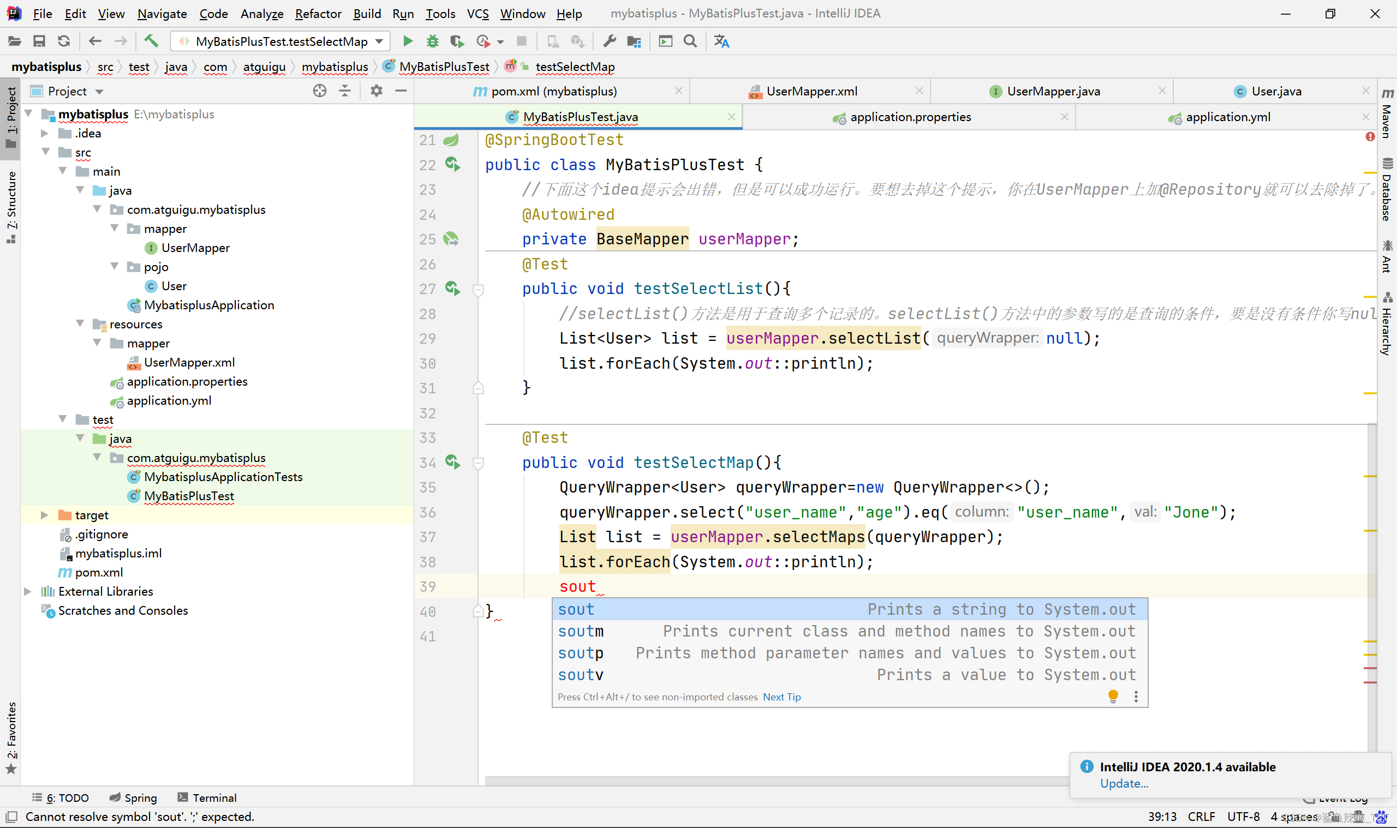The image size is (1397, 828).
Task: Collapse all in the Project panel
Action: [x=345, y=91]
